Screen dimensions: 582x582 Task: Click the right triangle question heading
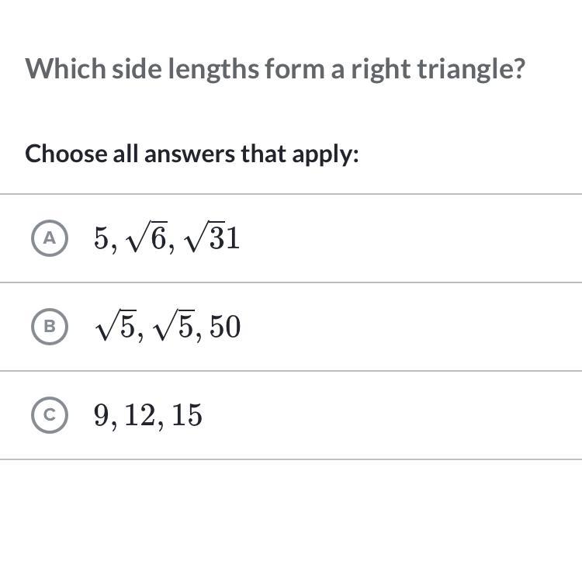click(x=275, y=69)
